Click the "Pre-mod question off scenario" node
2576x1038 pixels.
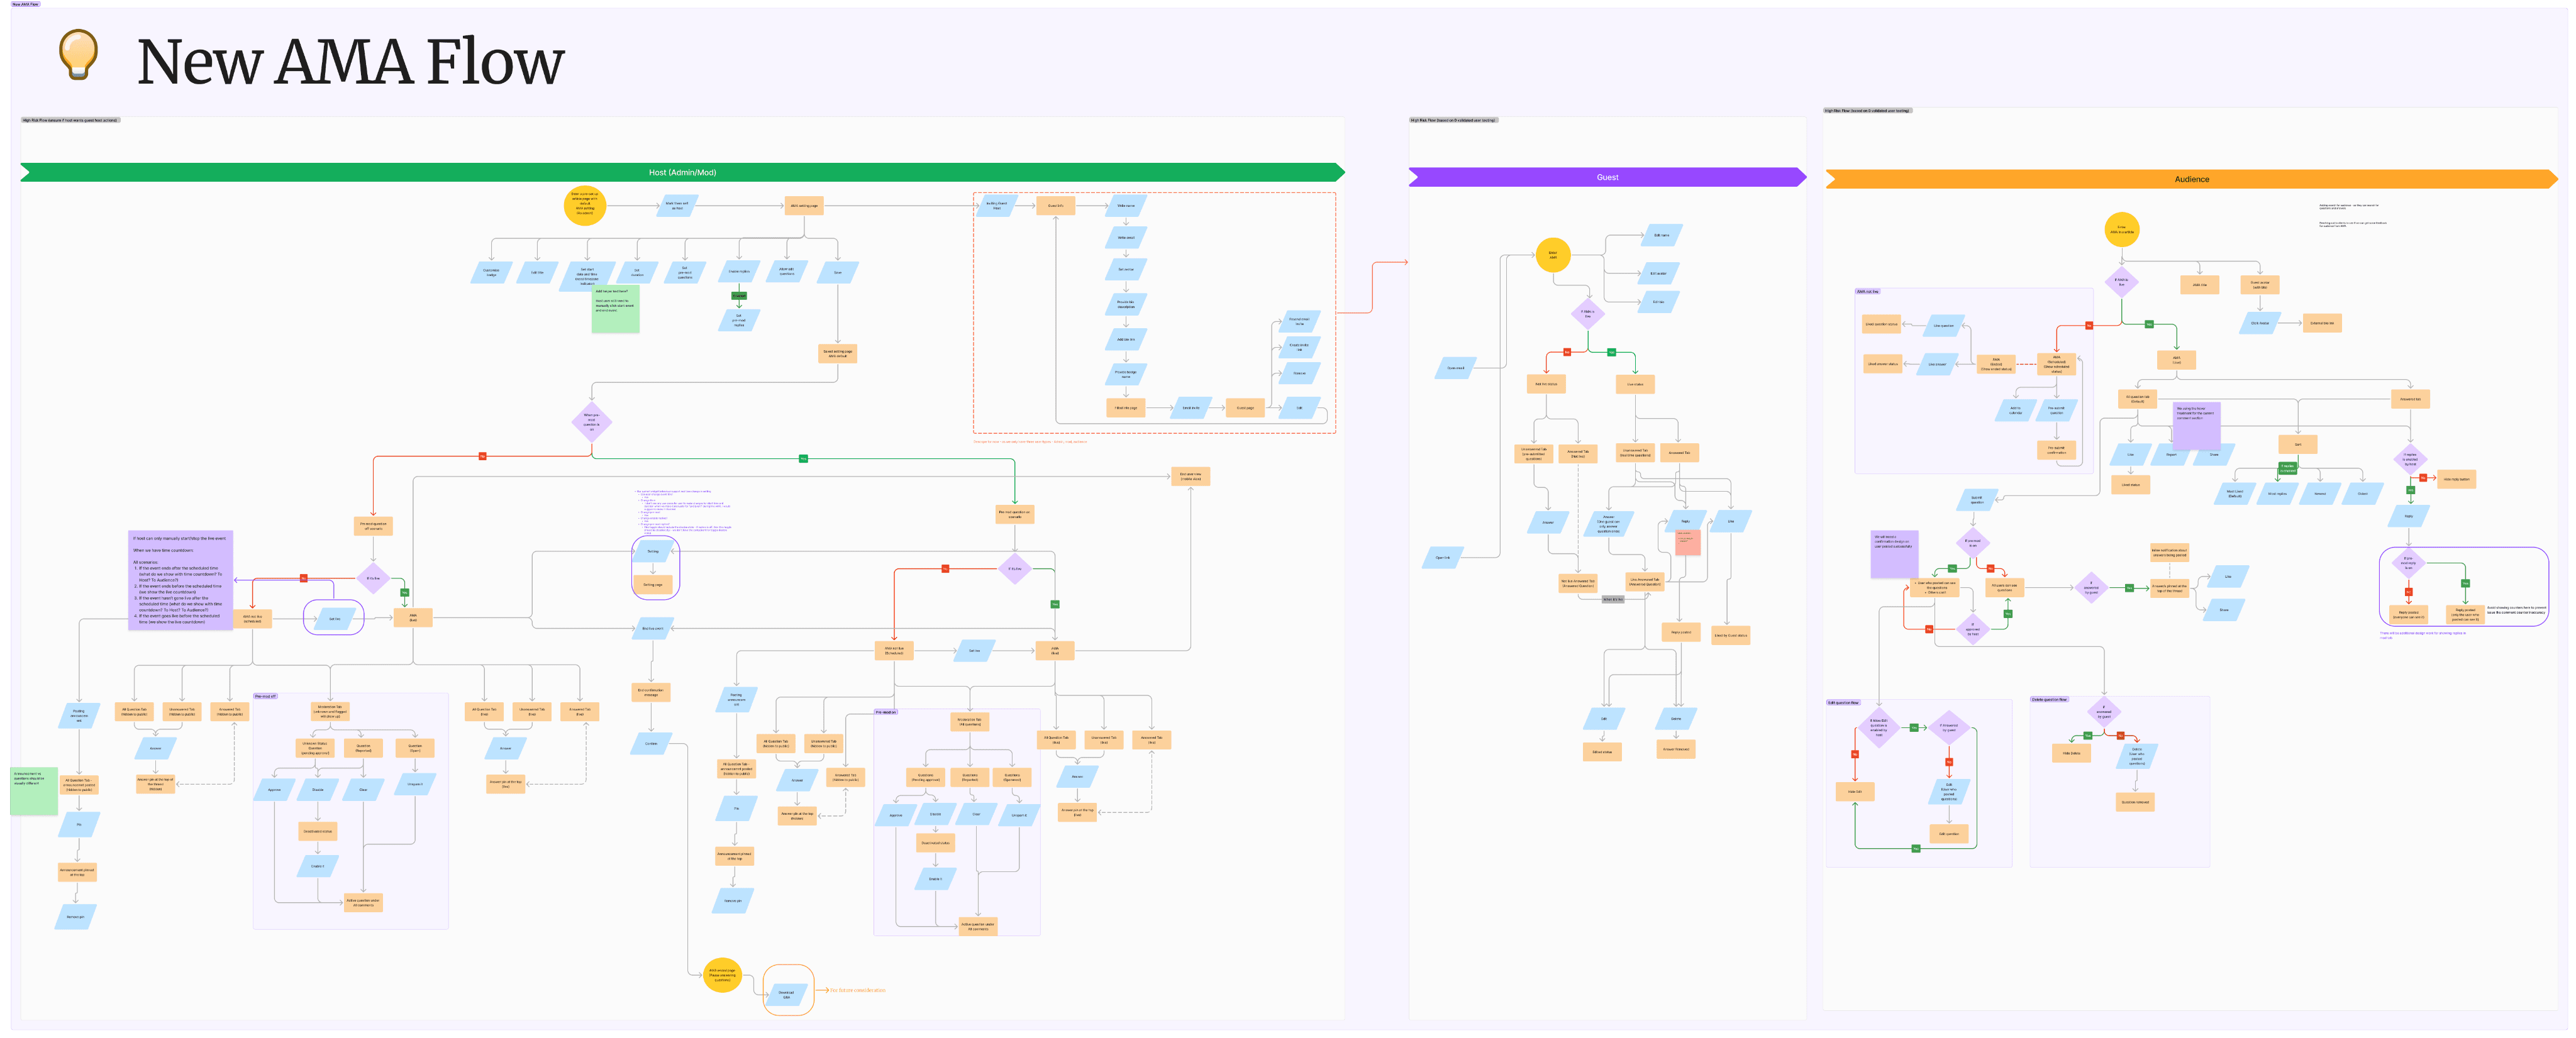[373, 526]
